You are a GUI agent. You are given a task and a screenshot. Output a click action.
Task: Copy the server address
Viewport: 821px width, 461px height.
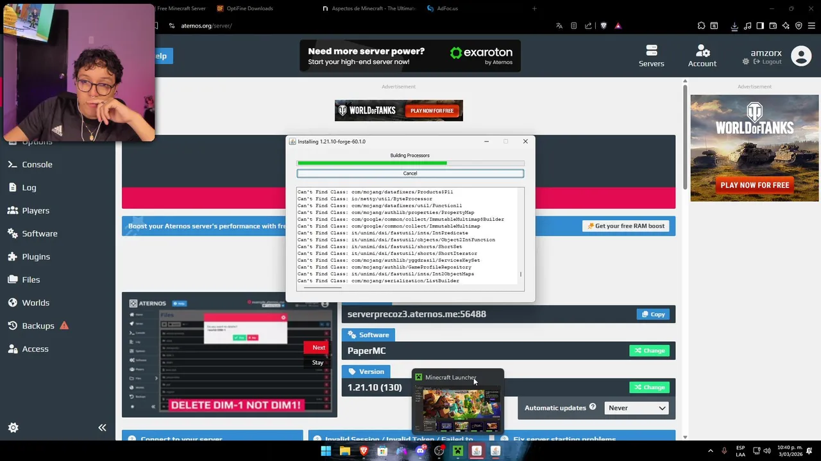click(x=652, y=314)
